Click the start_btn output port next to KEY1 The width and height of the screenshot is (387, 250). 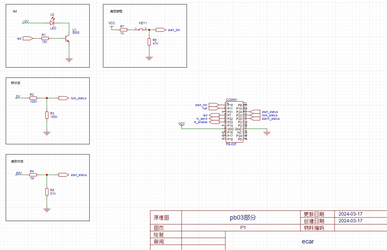coord(161,30)
